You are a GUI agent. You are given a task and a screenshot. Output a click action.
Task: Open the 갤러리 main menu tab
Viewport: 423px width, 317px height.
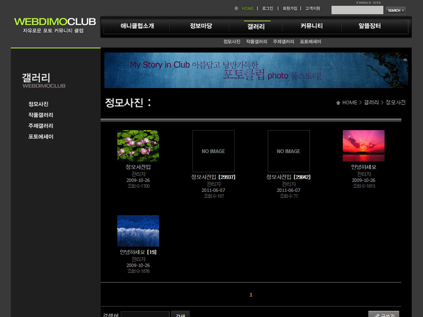click(256, 26)
